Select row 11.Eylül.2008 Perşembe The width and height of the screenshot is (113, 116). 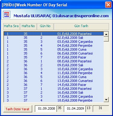point(54,73)
